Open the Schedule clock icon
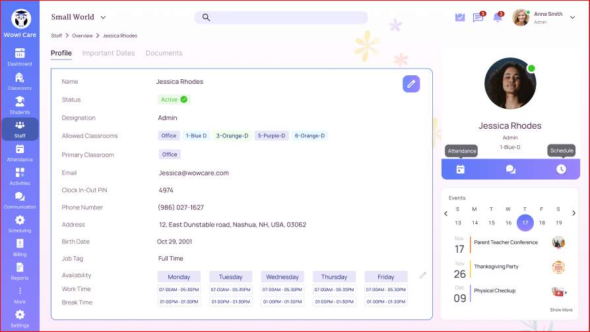 tap(561, 169)
